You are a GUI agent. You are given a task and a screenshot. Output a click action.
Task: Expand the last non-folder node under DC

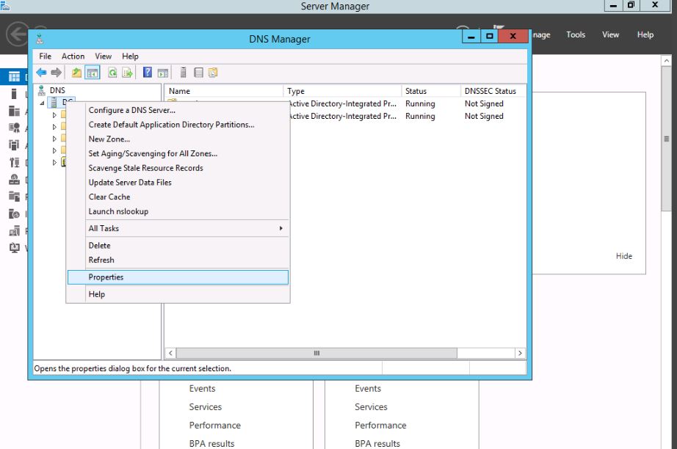[54, 163]
